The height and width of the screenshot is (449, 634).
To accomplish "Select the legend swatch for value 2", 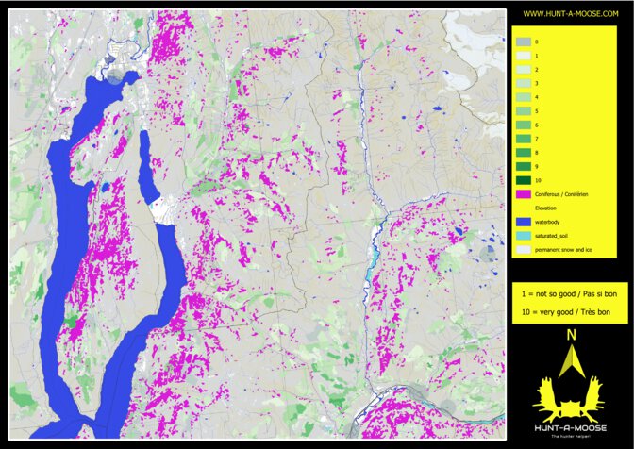I will click(x=524, y=70).
